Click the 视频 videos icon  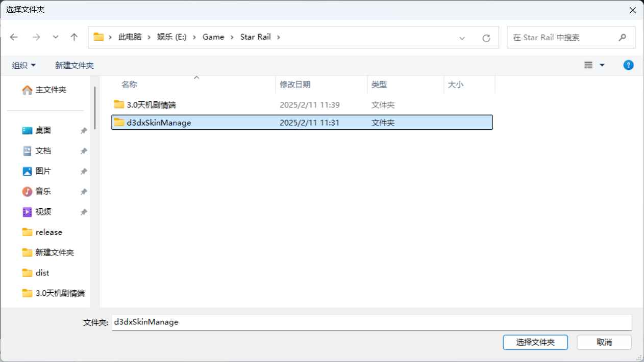[x=27, y=212]
